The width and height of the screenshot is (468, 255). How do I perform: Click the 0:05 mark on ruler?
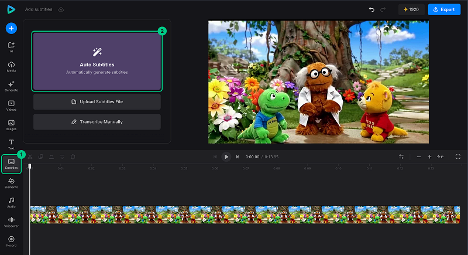pos(184,168)
